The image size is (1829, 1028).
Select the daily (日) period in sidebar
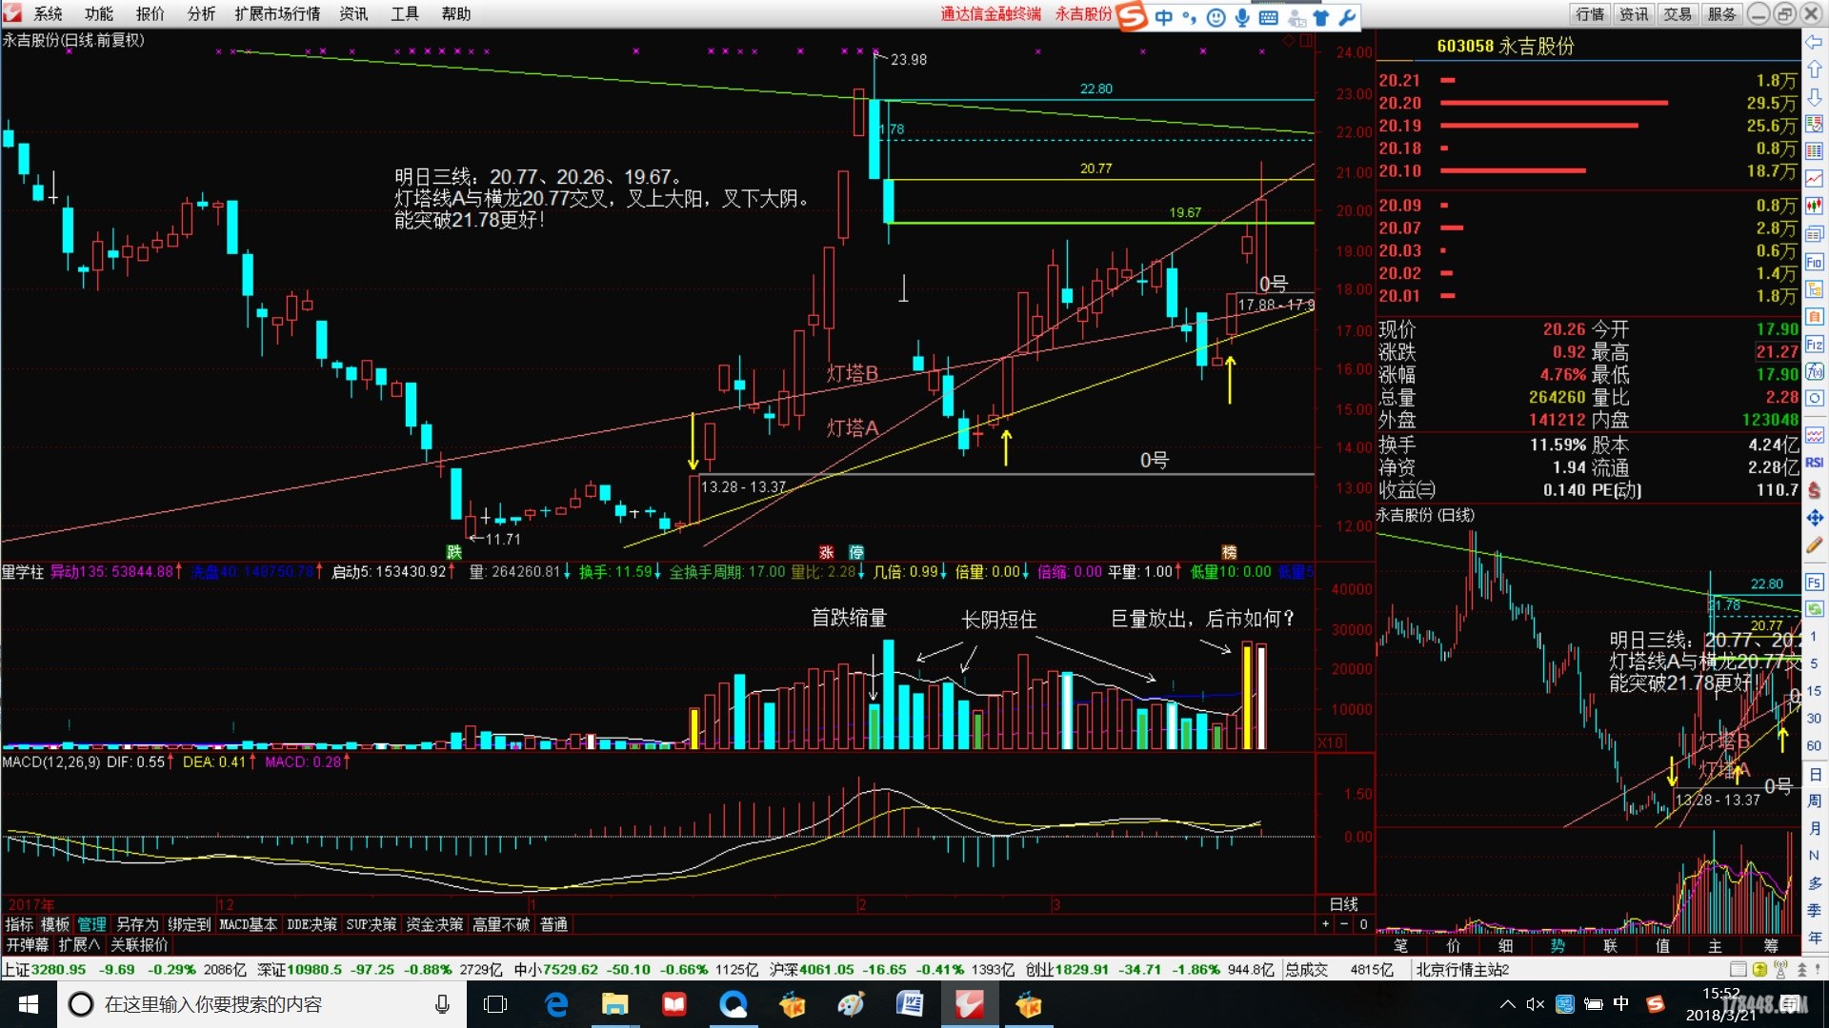coord(1814,774)
